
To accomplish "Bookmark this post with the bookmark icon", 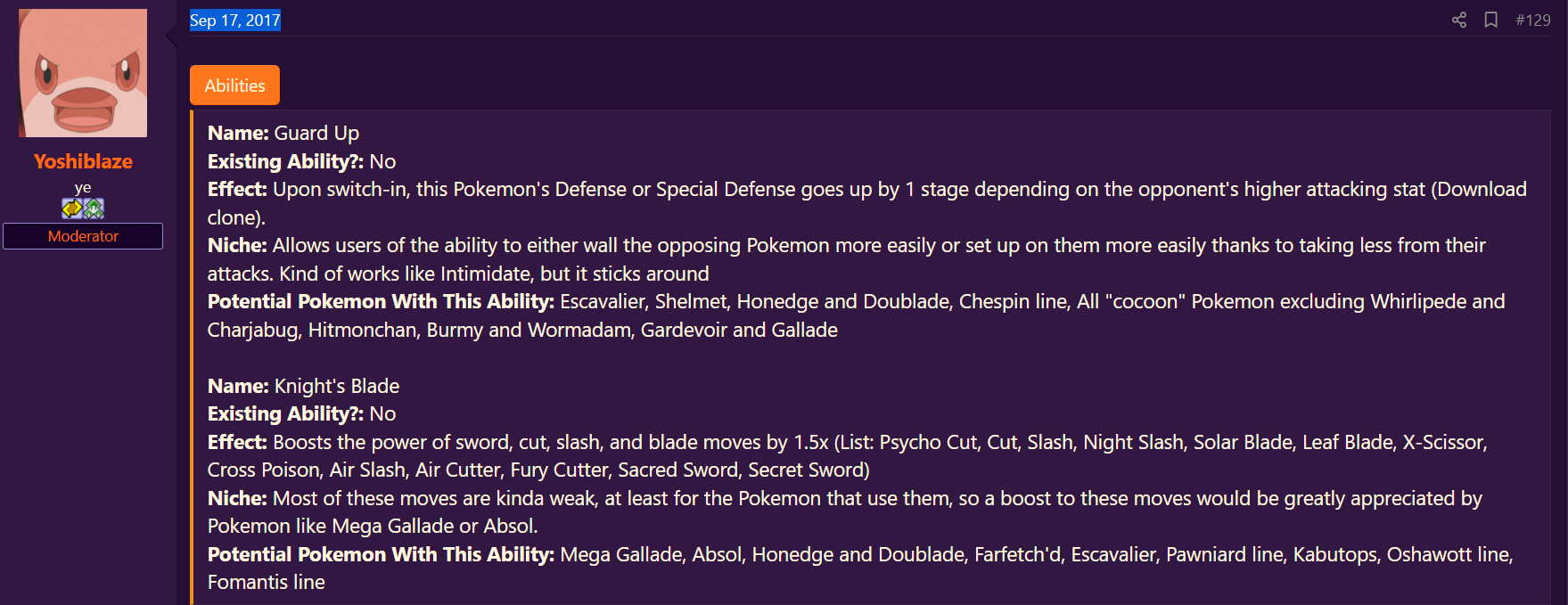I will coord(1490,20).
